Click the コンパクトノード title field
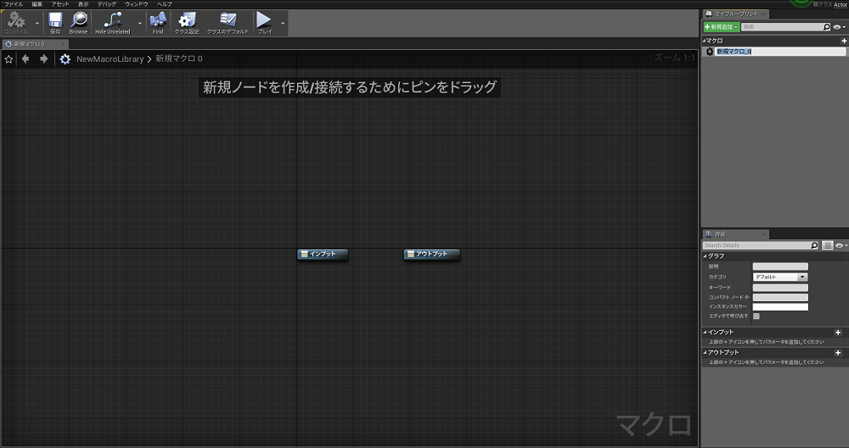 point(780,297)
